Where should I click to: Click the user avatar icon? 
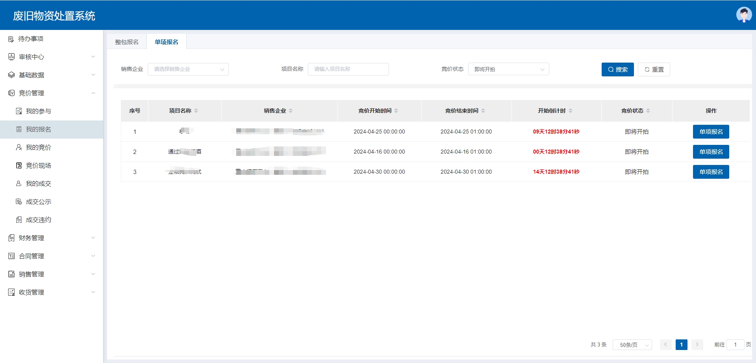coord(743,15)
